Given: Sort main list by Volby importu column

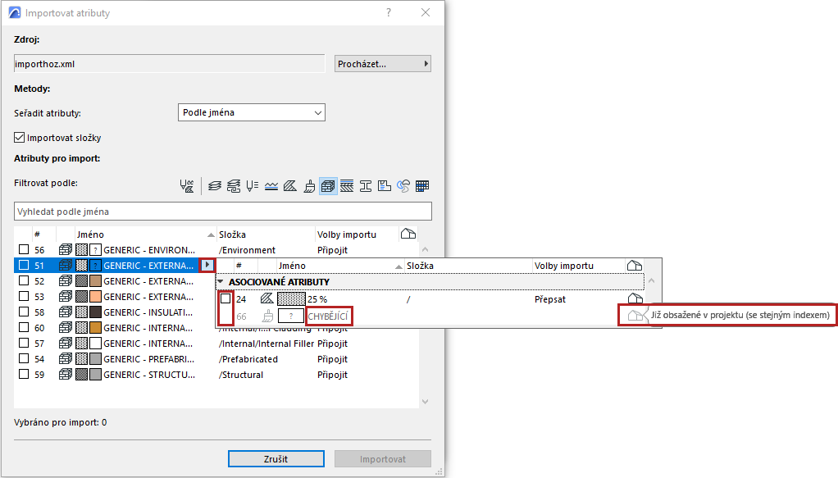Looking at the screenshot, I should pyautogui.click(x=357, y=234).
